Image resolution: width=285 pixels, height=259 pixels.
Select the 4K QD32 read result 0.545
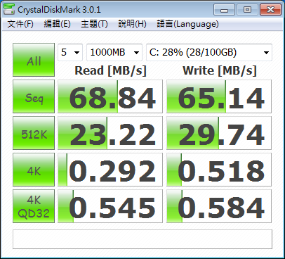[x=110, y=206]
